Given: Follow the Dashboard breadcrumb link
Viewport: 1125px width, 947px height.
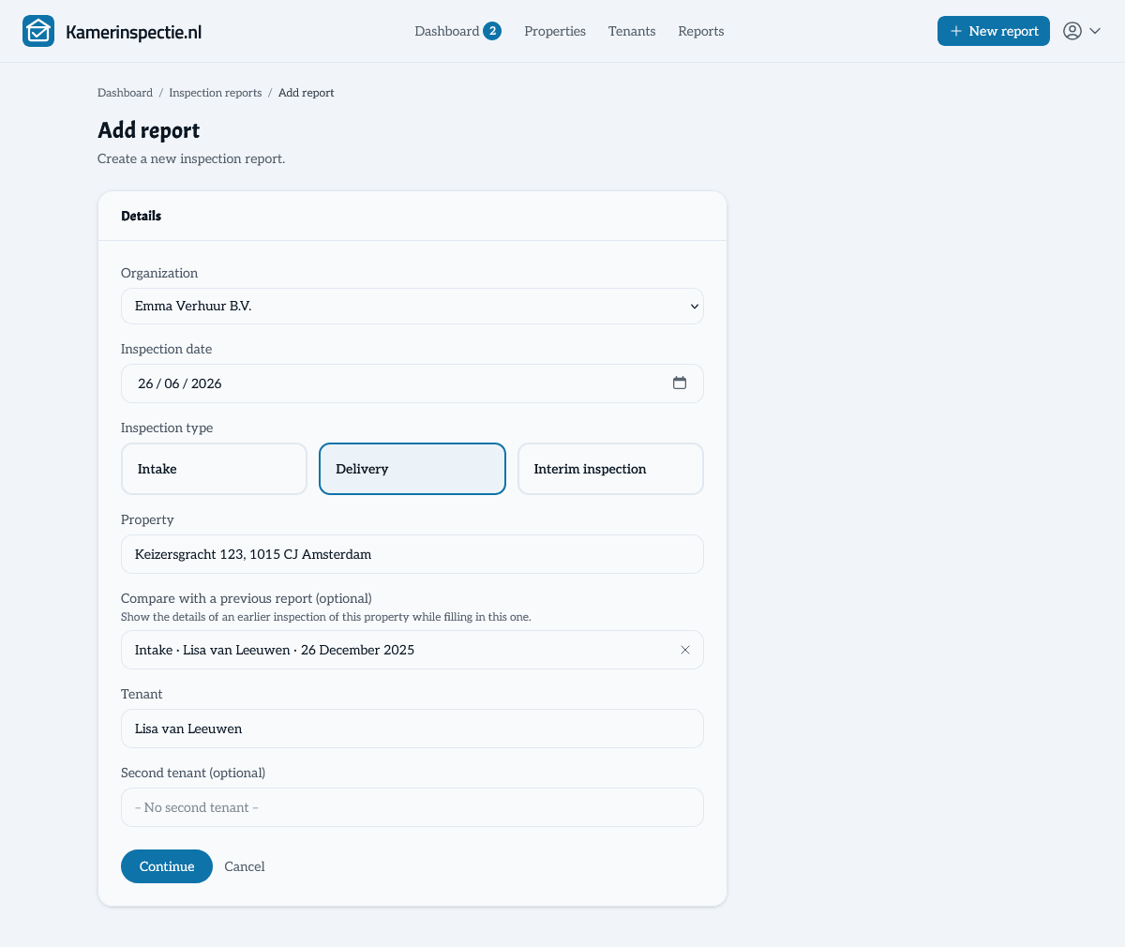Looking at the screenshot, I should tap(125, 93).
